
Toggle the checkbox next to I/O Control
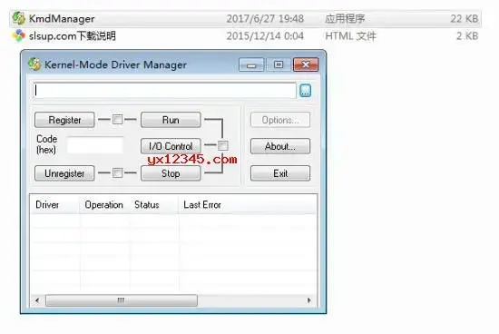coord(223,145)
